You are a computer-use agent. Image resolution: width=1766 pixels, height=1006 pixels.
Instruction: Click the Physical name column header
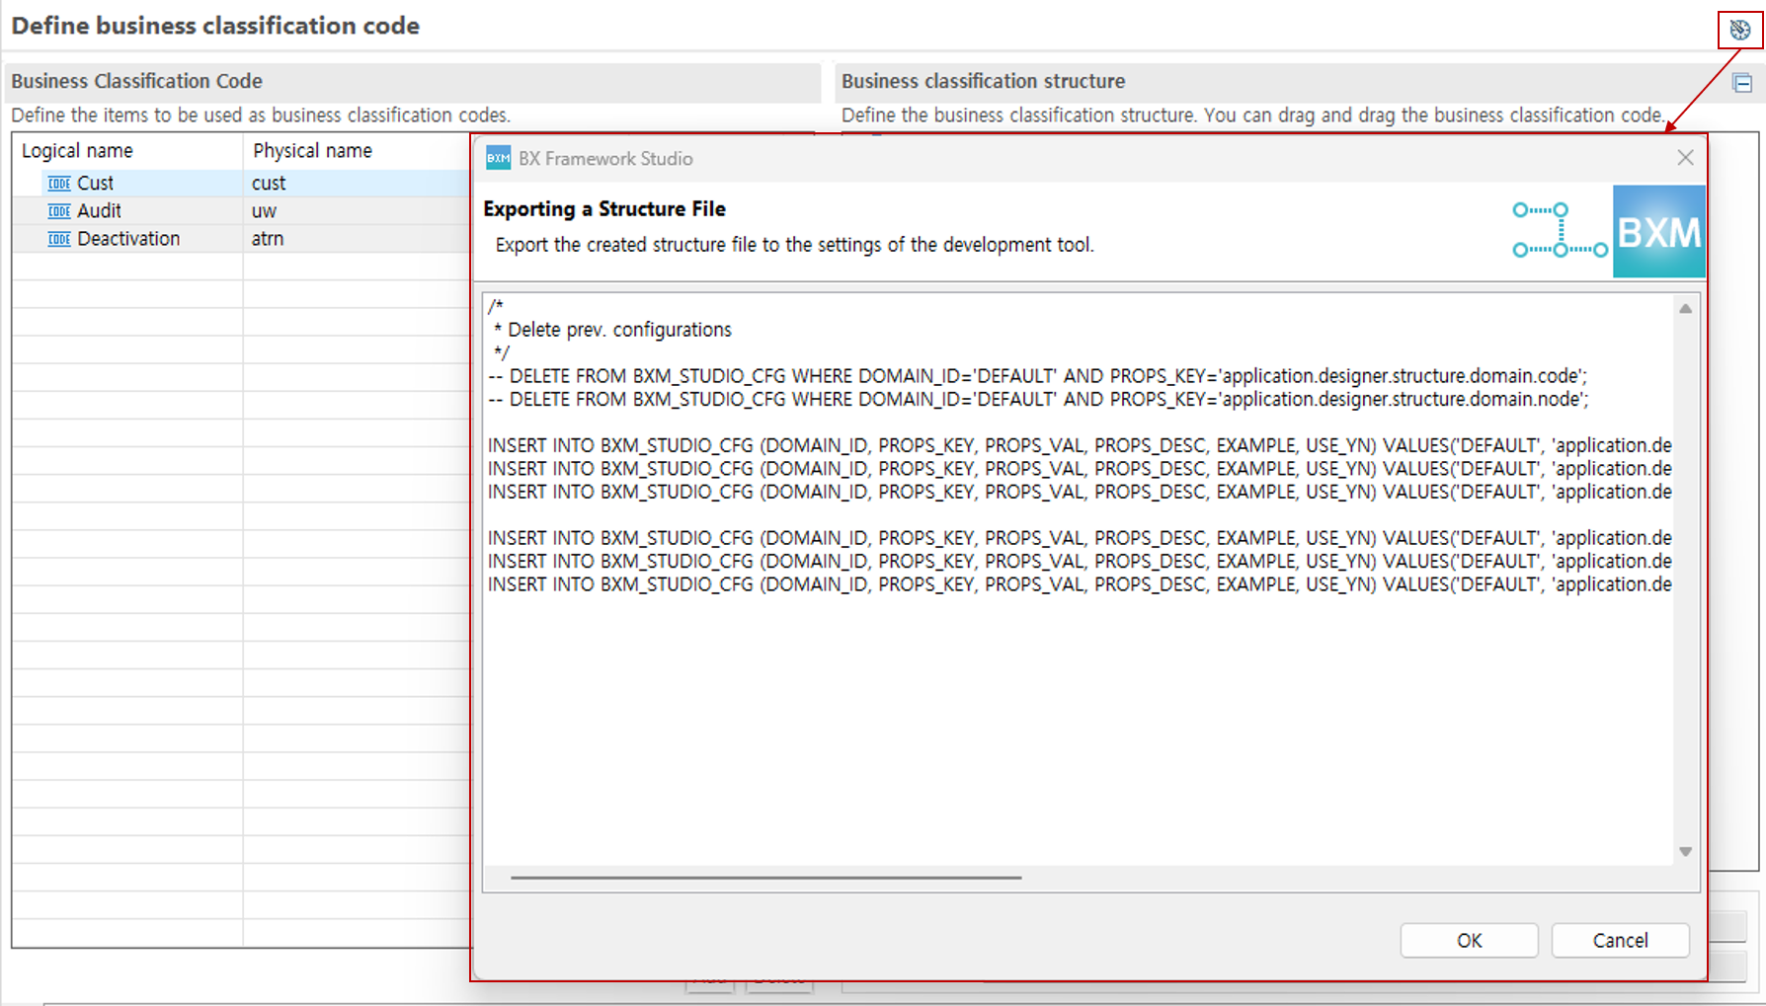[x=312, y=151]
